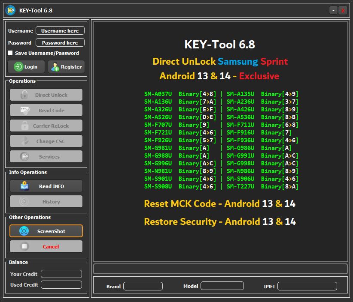The width and height of the screenshot is (353, 302).
Task: Open the Services button
Action: [46, 156]
